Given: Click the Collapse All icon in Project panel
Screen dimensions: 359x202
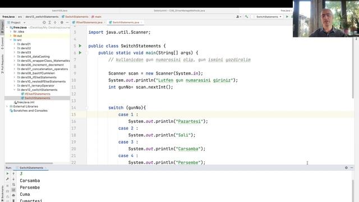Looking at the screenshot, I should point(55,22).
